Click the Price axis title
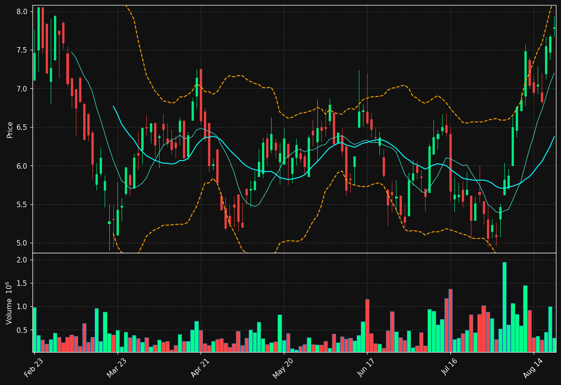561x385 pixels. click(x=10, y=129)
